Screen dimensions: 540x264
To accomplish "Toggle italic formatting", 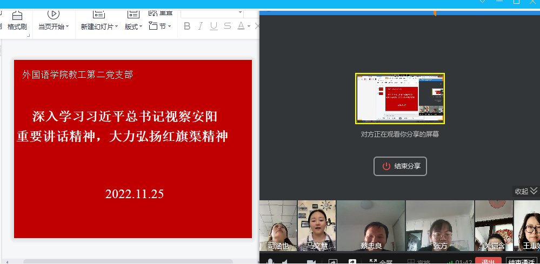I will (x=201, y=26).
